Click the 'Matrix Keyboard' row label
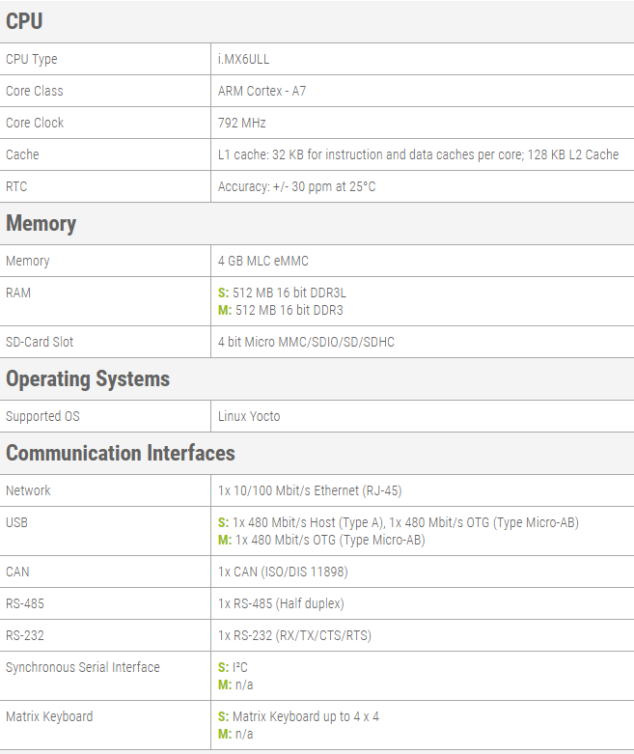Viewport: 634px width, 754px height. (49, 716)
